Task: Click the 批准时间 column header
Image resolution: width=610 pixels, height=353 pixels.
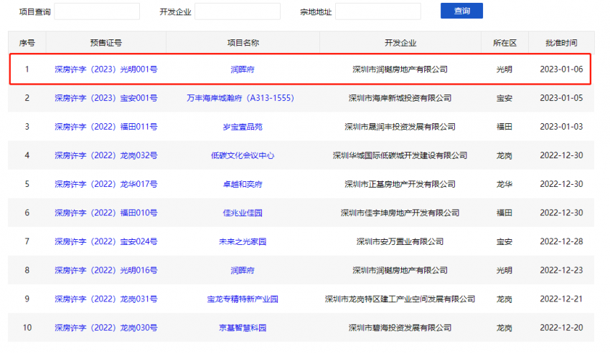Action: [x=561, y=43]
